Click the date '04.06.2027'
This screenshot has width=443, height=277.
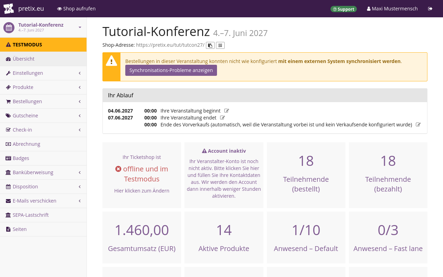click(120, 111)
